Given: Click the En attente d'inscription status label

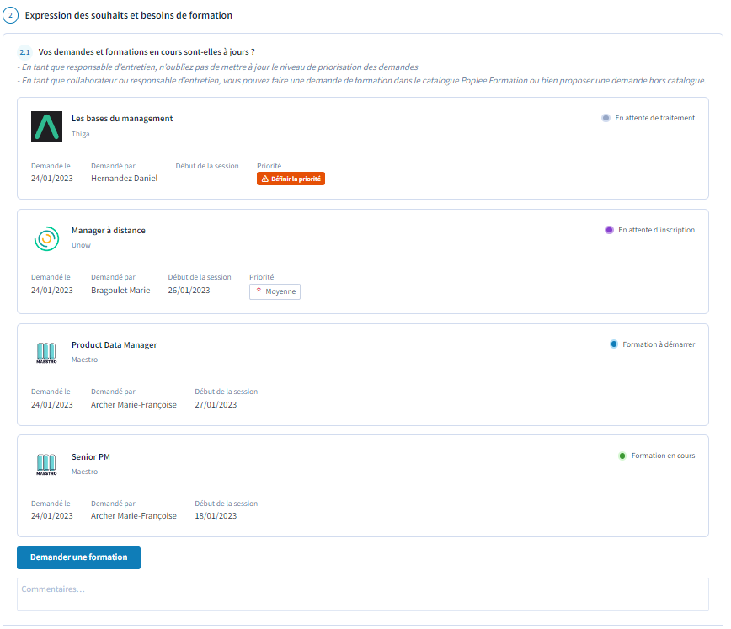Looking at the screenshot, I should tap(656, 230).
